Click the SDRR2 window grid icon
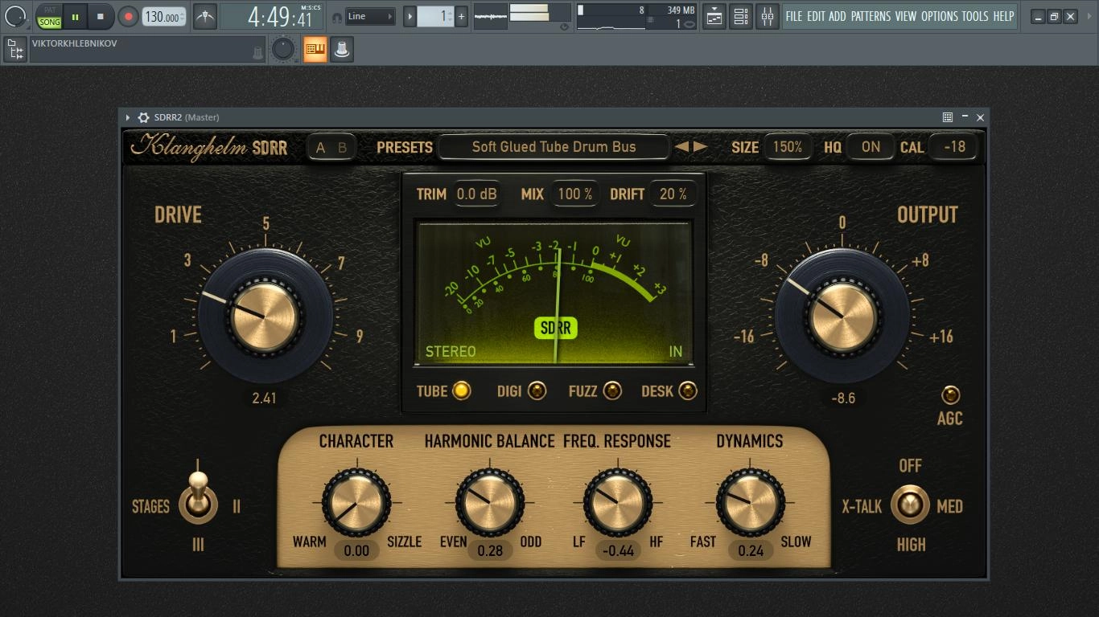The height and width of the screenshot is (617, 1099). [948, 117]
